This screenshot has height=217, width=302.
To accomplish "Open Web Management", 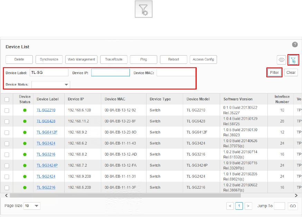I will [81, 59].
